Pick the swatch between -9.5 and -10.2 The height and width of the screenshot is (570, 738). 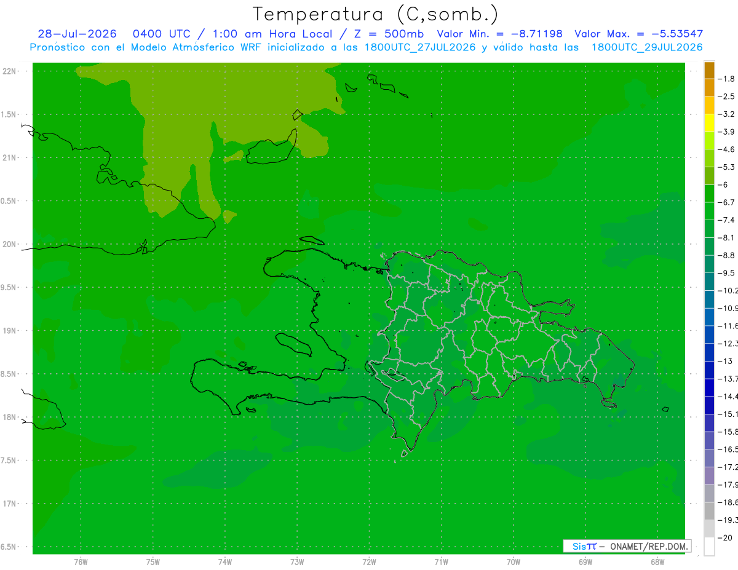tap(709, 282)
